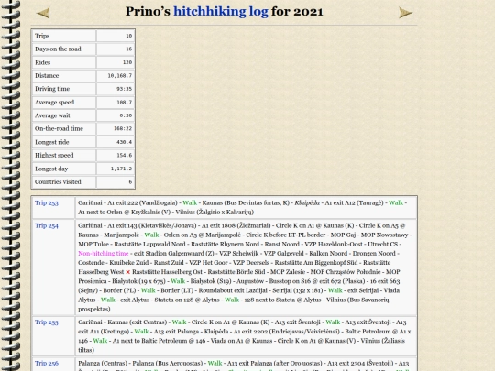The width and height of the screenshot is (495, 371).
Task: Click 'Prino's' in the page title
Action: click(x=148, y=11)
